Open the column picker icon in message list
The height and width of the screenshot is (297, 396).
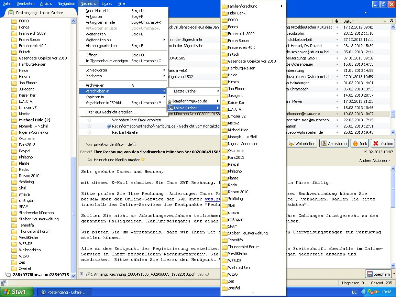[392, 21]
